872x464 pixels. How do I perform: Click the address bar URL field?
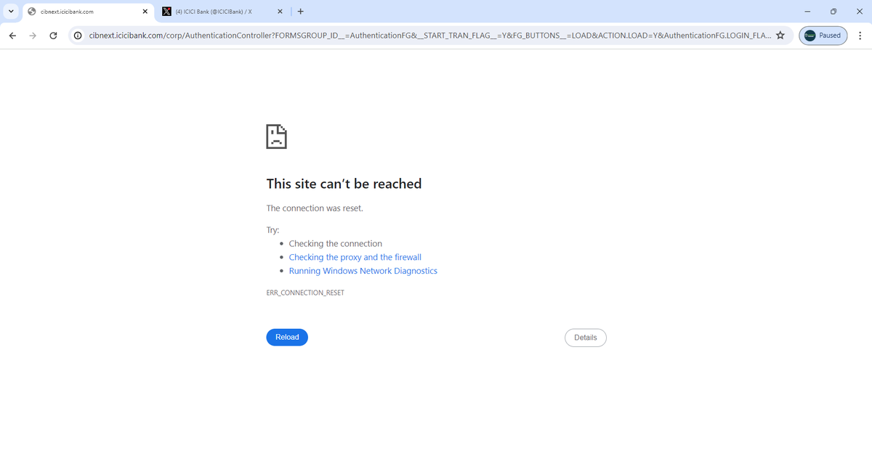(429, 36)
